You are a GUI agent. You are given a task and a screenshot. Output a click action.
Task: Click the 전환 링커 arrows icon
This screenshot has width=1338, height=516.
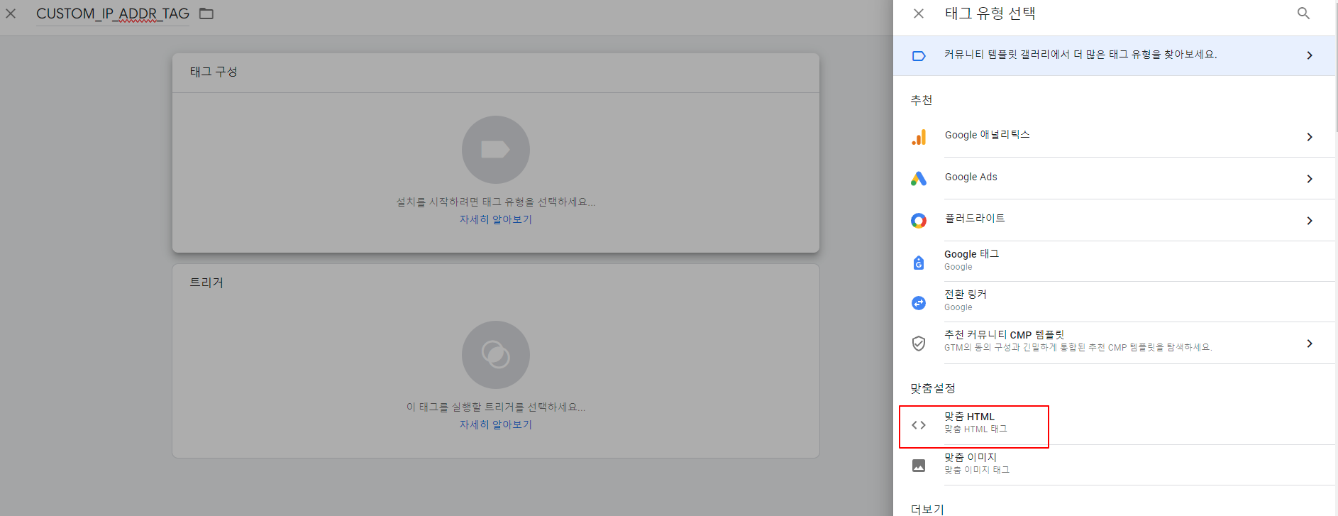tap(919, 303)
